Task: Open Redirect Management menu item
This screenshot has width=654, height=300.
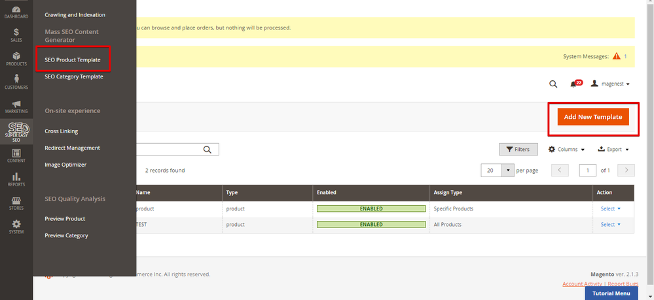Action: (72, 148)
